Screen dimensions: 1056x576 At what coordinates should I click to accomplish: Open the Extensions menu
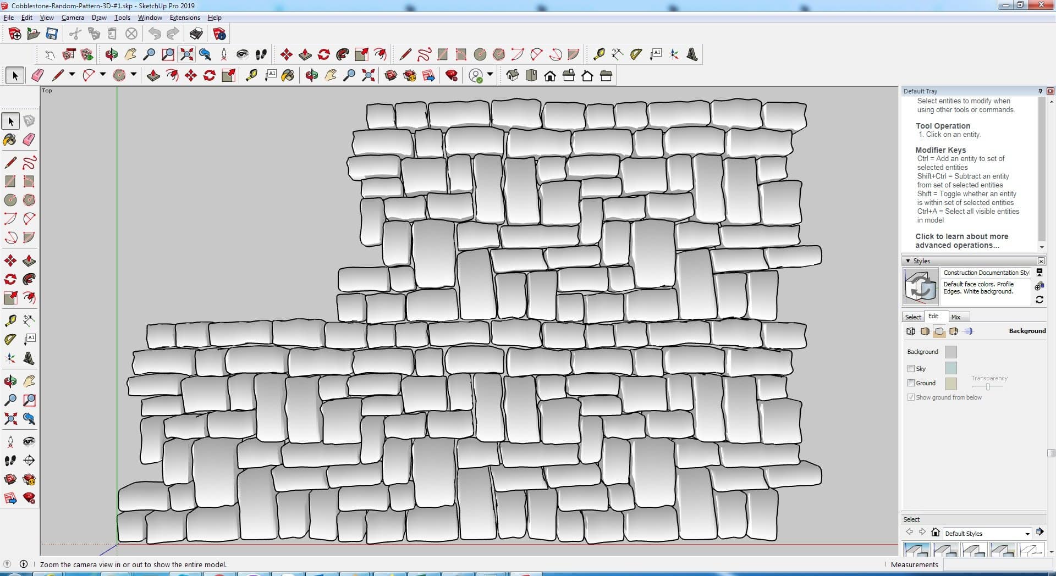click(x=185, y=18)
